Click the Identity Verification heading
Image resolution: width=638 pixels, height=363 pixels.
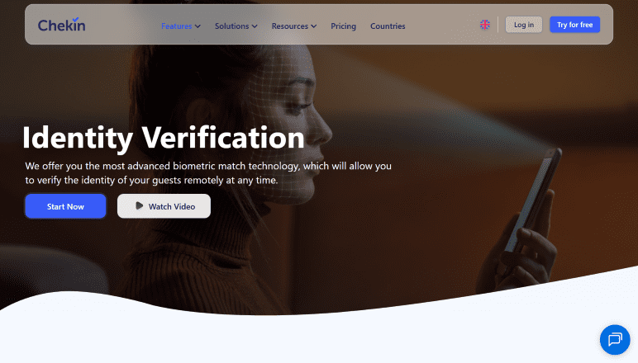point(163,138)
